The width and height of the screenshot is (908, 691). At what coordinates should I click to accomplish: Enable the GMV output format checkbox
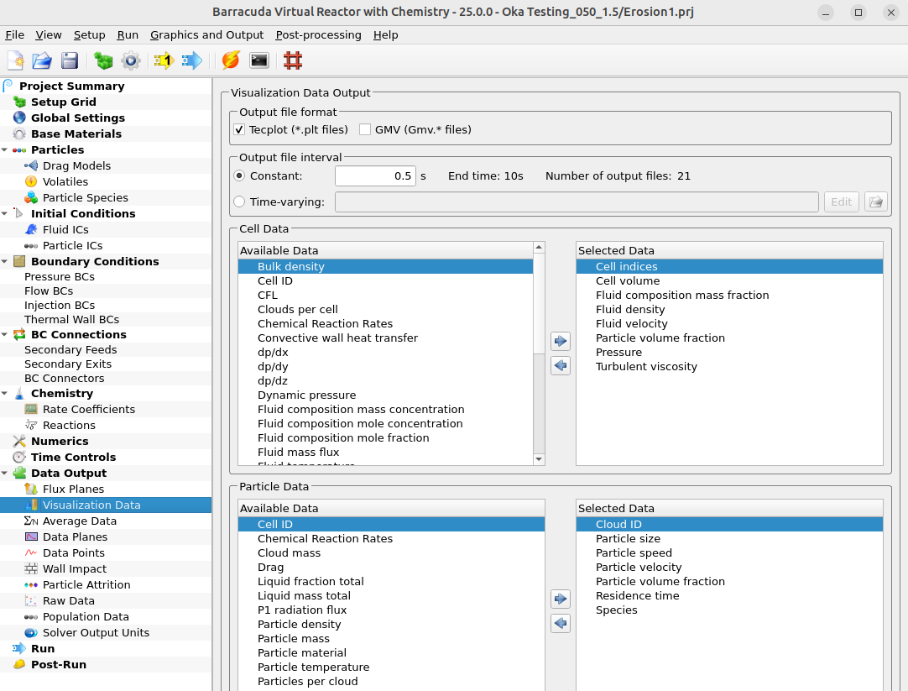tap(365, 130)
